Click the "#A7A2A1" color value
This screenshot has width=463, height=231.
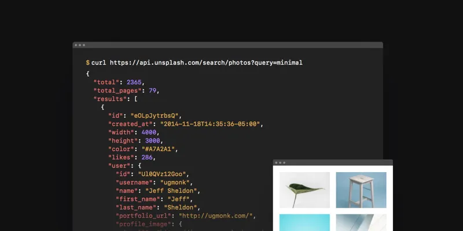tap(159, 148)
